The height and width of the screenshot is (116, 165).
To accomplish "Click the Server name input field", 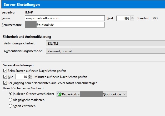I will point(65,18).
